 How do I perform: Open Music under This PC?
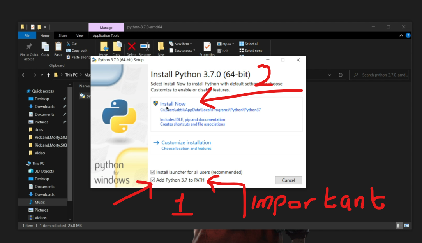pos(40,202)
